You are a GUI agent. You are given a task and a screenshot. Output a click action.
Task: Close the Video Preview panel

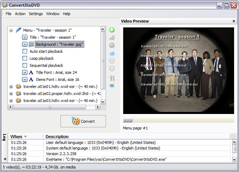(x=234, y=21)
